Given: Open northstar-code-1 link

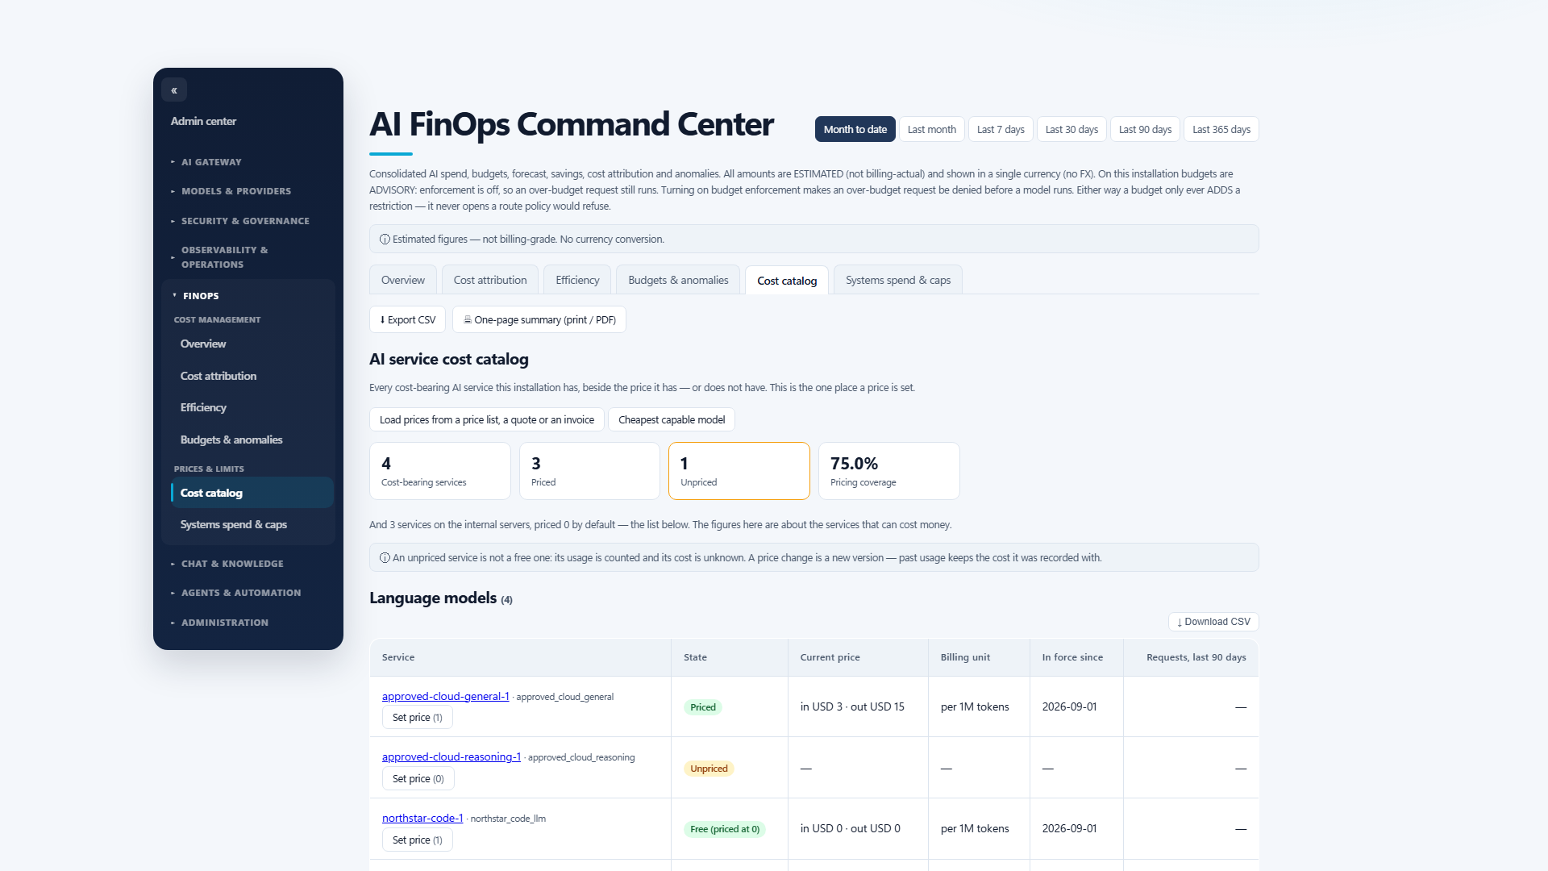Looking at the screenshot, I should coord(422,818).
